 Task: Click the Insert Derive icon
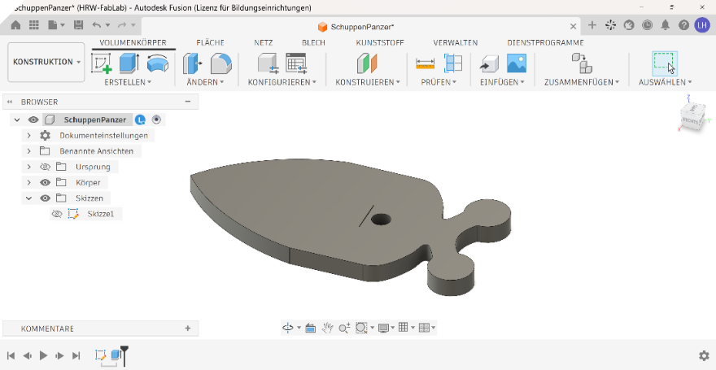489,63
